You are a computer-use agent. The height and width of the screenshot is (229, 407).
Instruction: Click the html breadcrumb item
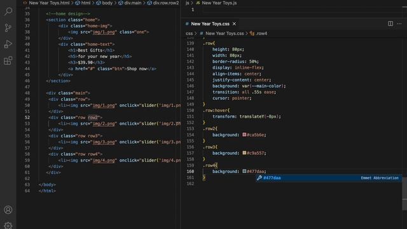(x=86, y=3)
